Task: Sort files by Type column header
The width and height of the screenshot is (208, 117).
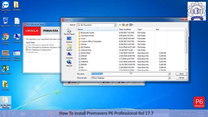Action: (146, 29)
